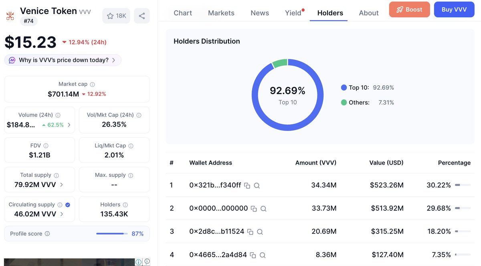Click the verified badge by Circulating supply
Viewport: 481px width, 266px height.
(68, 205)
